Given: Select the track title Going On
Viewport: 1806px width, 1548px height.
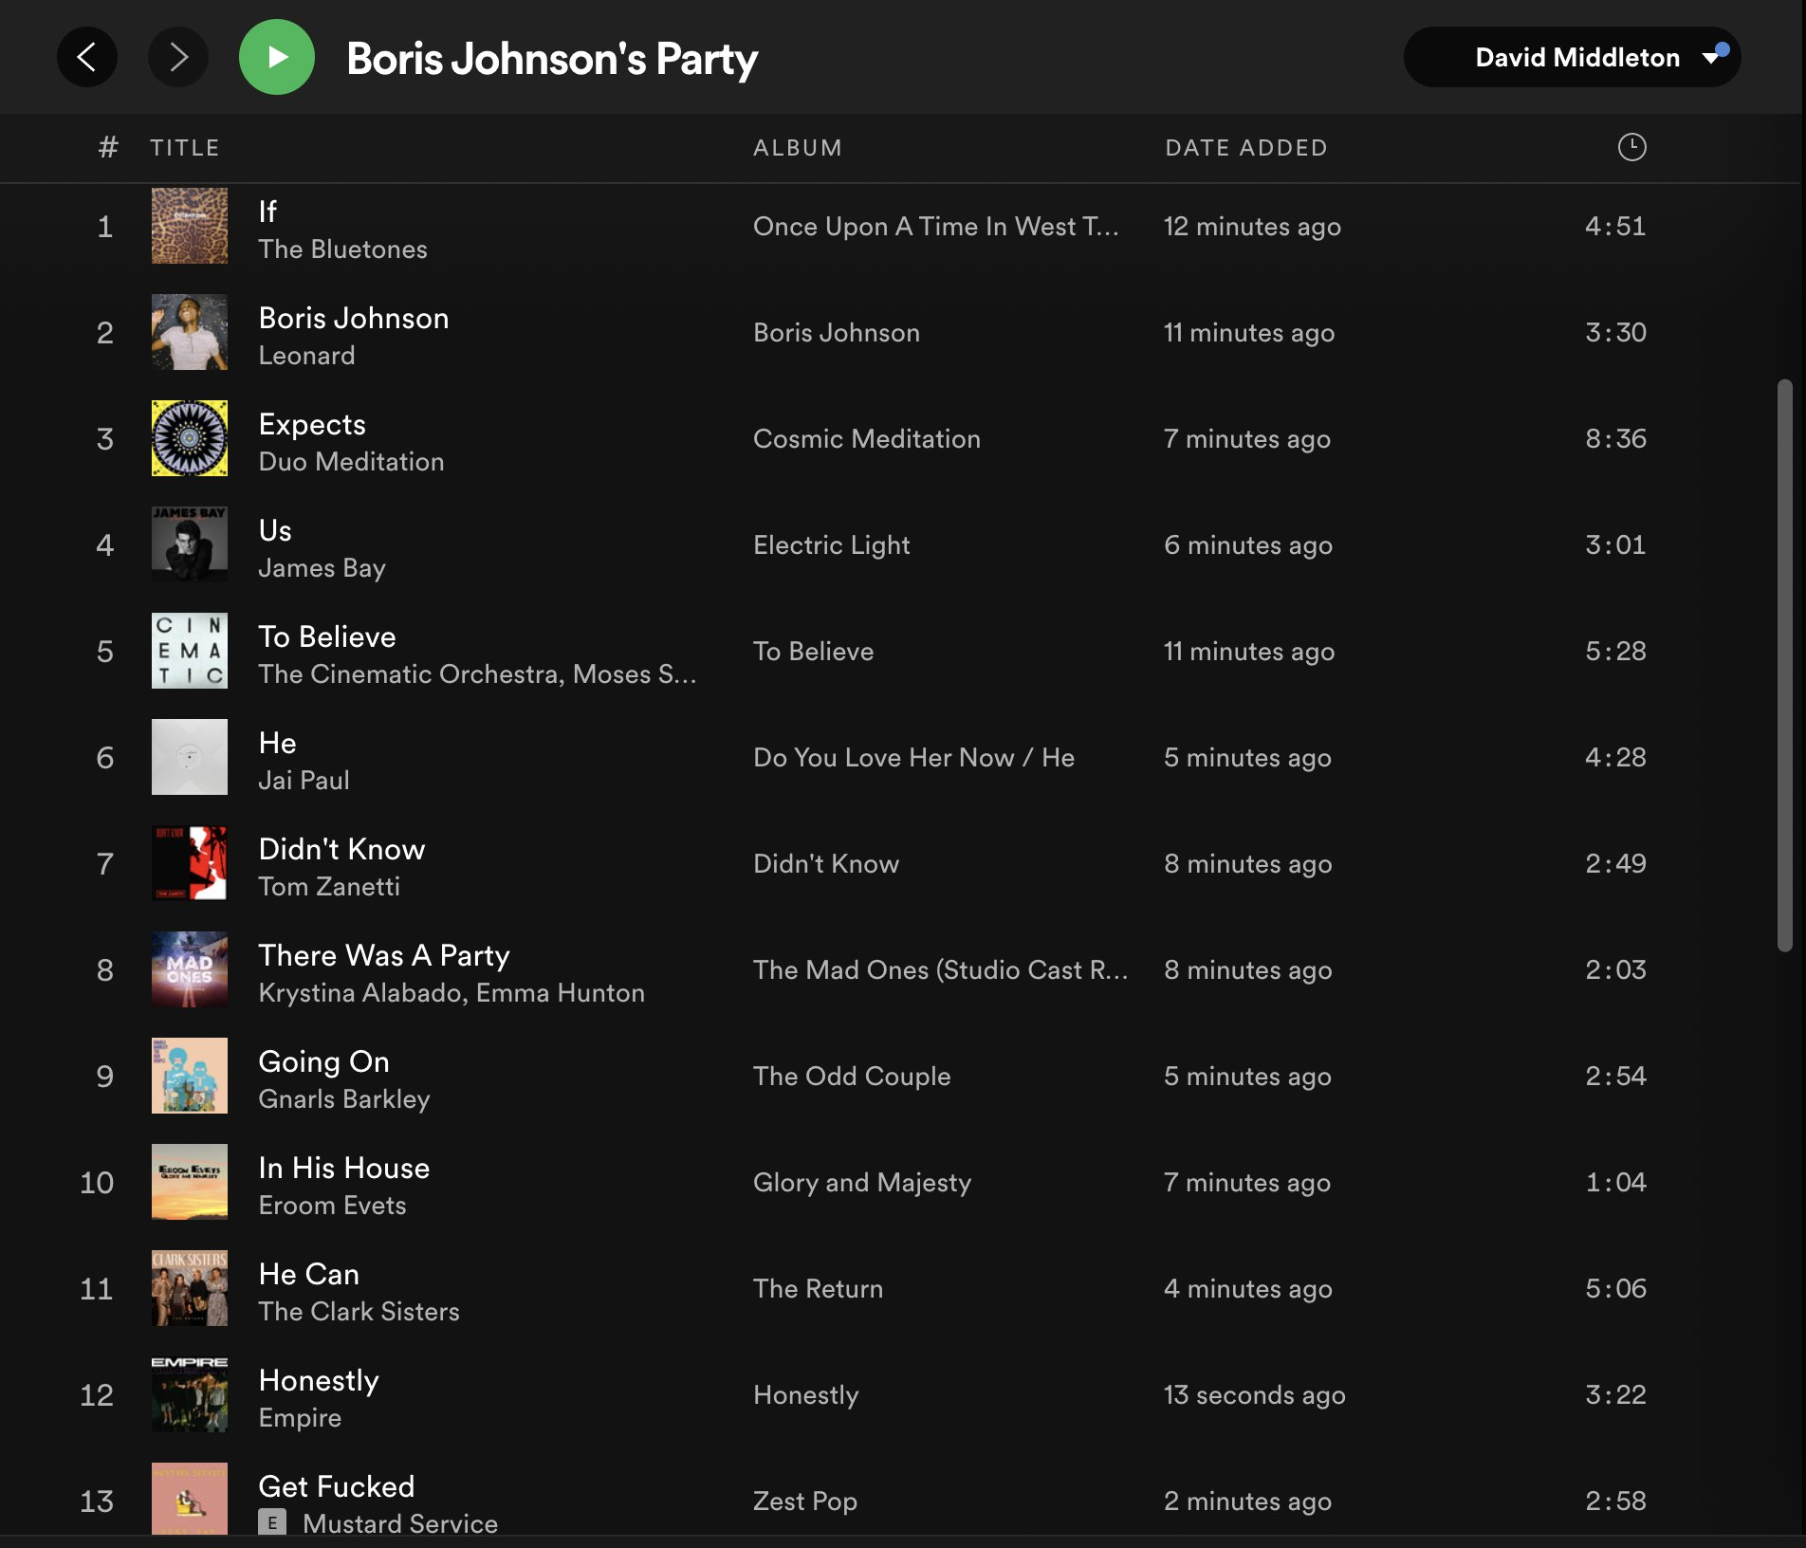Looking at the screenshot, I should coord(324,1061).
